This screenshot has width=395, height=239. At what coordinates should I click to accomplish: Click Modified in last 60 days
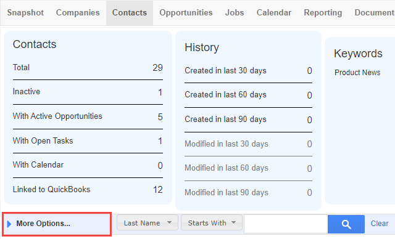pyautogui.click(x=248, y=168)
